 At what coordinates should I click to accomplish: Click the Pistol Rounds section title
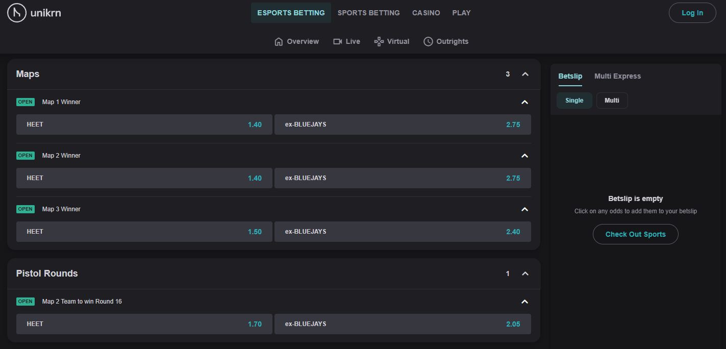pos(47,273)
